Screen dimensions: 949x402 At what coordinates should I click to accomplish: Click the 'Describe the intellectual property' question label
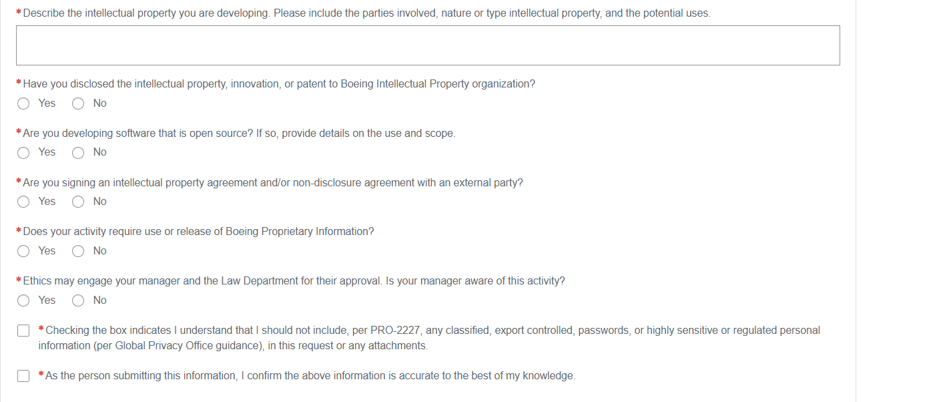point(366,13)
